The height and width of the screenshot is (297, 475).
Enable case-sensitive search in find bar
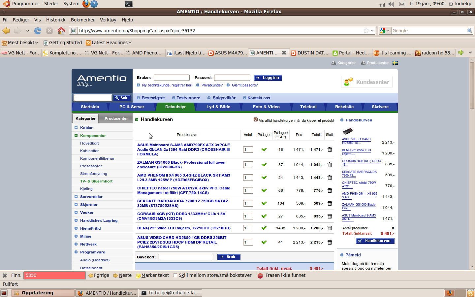[175, 275]
